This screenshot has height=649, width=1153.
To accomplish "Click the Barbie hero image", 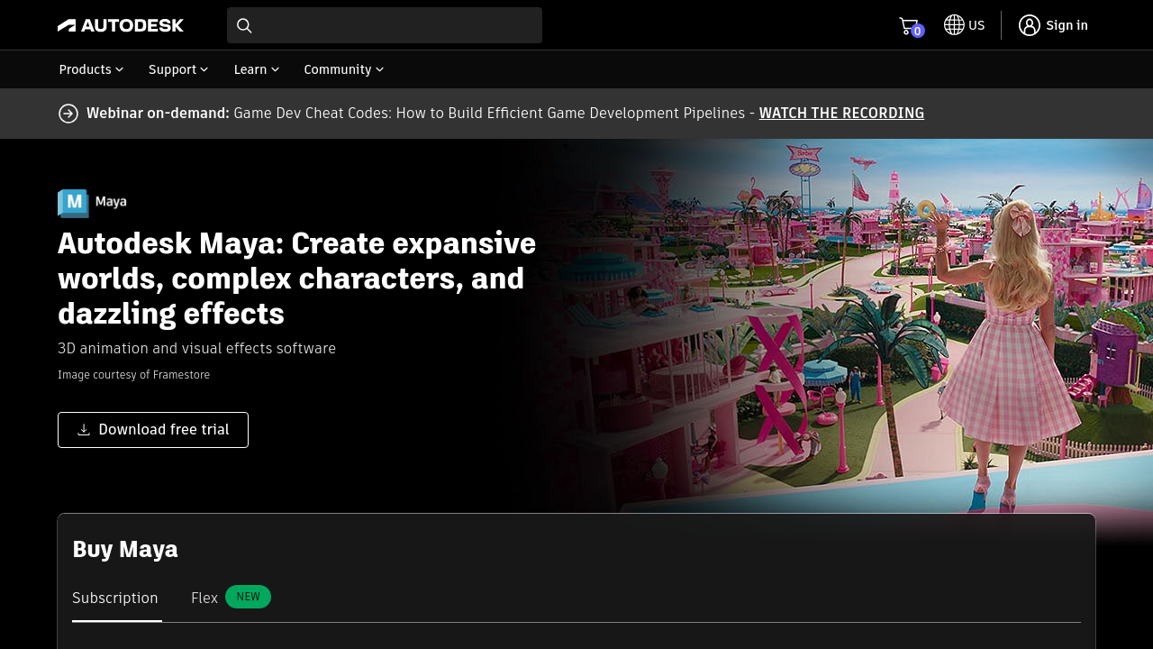I will pos(856,334).
